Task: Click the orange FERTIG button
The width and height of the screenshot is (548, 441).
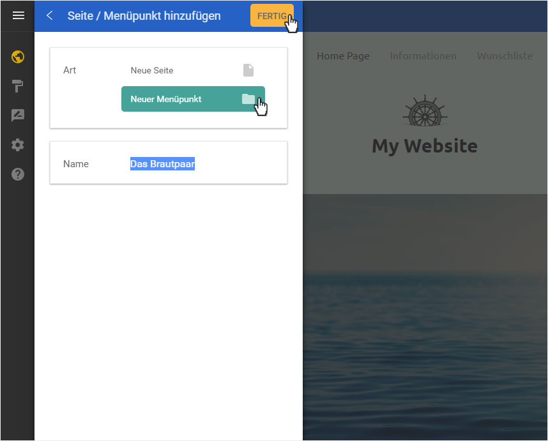Action: [272, 16]
